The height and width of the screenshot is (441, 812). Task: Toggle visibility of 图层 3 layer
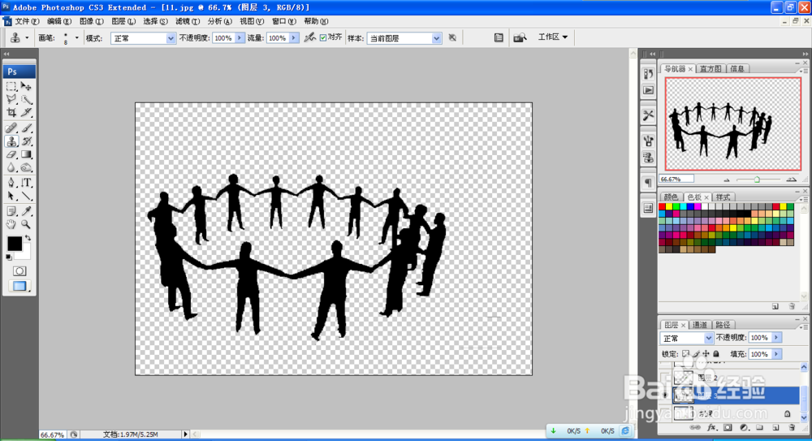pyautogui.click(x=666, y=396)
